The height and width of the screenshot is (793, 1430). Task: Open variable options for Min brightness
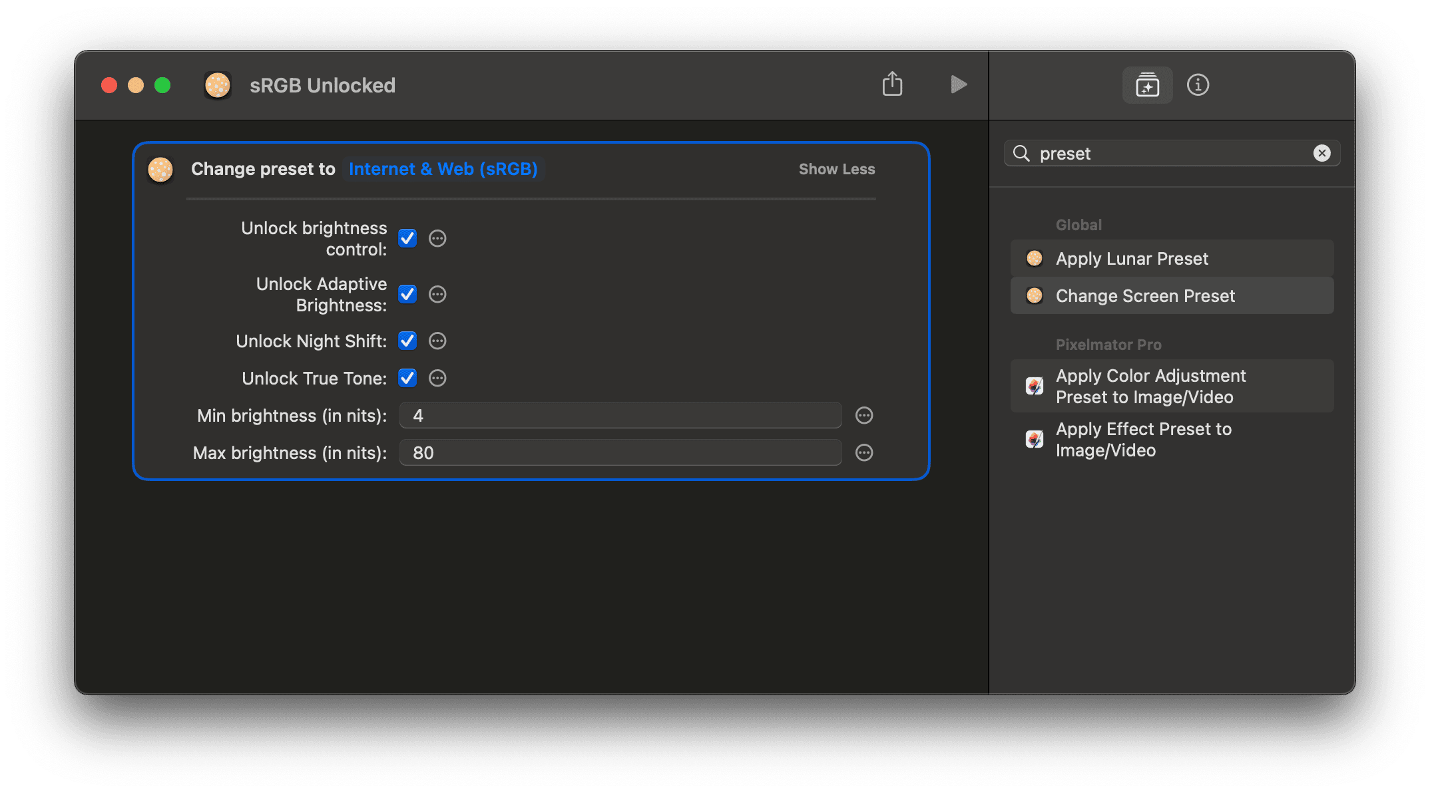864,415
